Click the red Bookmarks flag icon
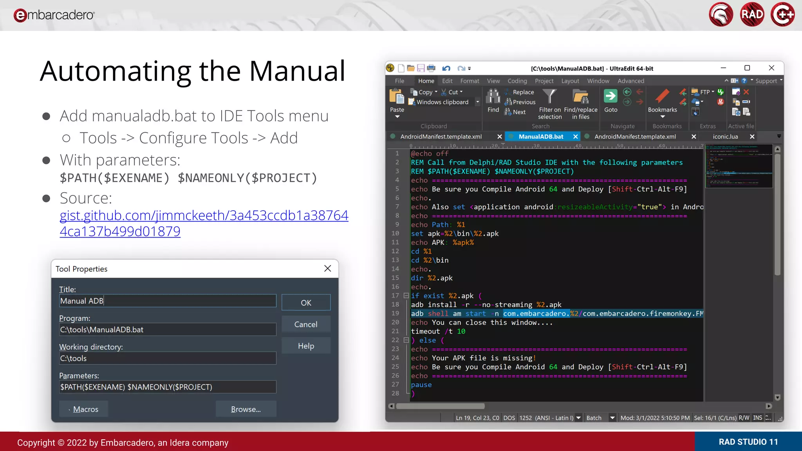Screen dimensions: 802x451 (662, 96)
